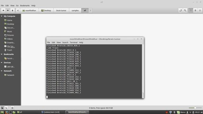
Task: Go forward using the forward arrow
Action: coord(8,10)
